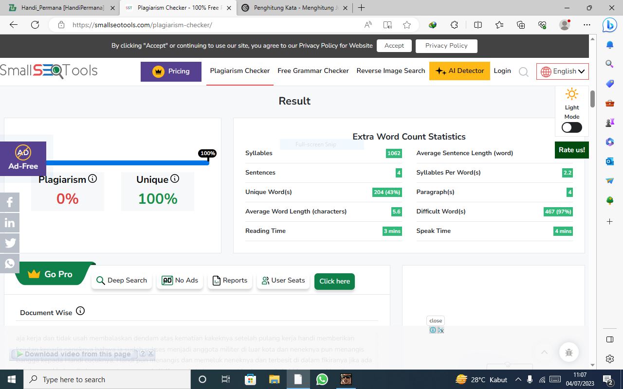
Task: Click the Pricing button
Action: (x=171, y=71)
